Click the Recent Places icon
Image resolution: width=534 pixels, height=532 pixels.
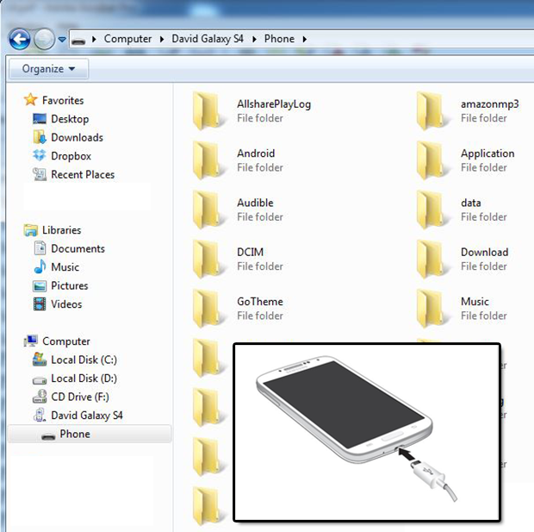[40, 174]
